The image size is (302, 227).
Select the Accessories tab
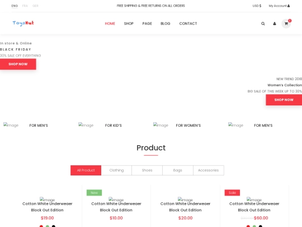point(209,170)
